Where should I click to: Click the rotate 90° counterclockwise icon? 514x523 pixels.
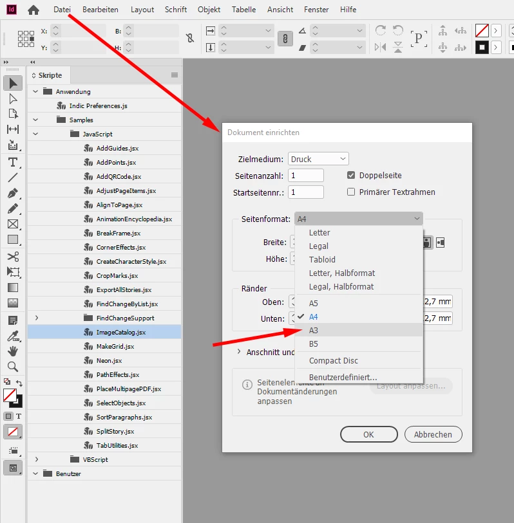(x=398, y=30)
